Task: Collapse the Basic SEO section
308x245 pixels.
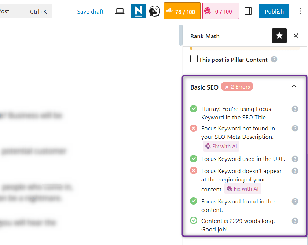Action: [x=294, y=86]
